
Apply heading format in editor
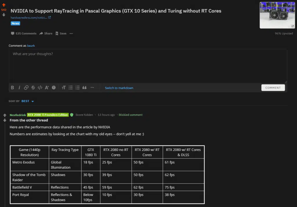(x=64, y=88)
